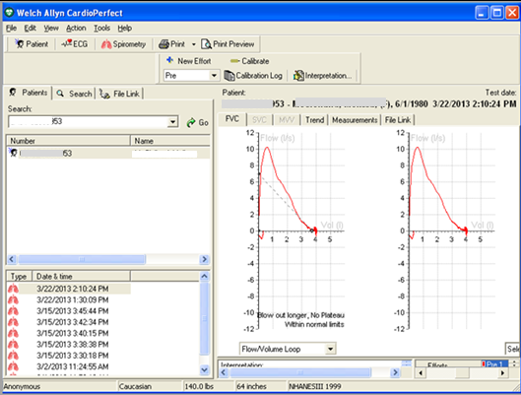Open the Help menu
Screen dimensions: 521x395
click(125, 29)
